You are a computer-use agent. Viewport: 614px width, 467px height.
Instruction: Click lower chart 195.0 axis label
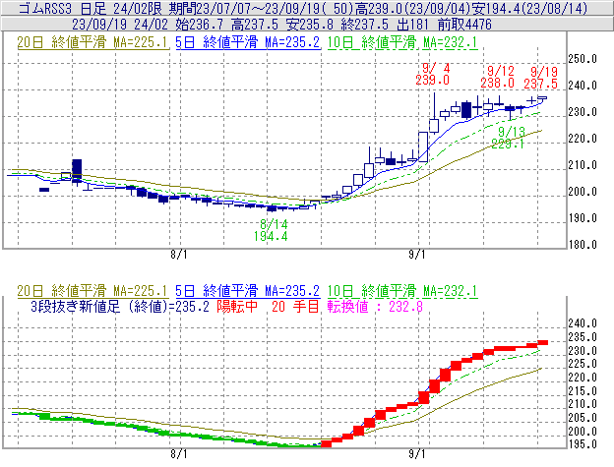[583, 444]
